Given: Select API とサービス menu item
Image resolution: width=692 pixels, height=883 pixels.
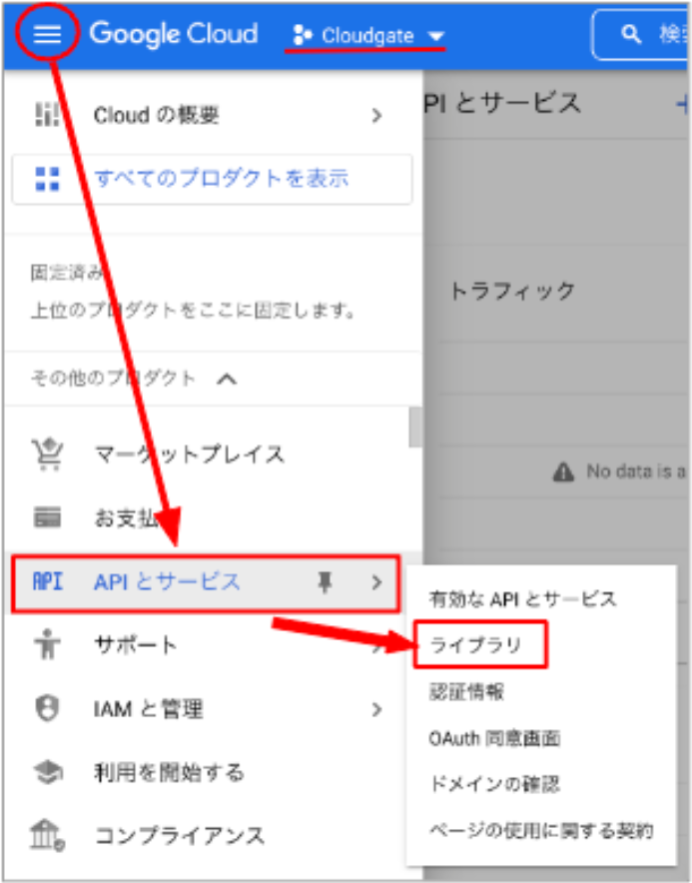Looking at the screenshot, I should pos(206,583).
